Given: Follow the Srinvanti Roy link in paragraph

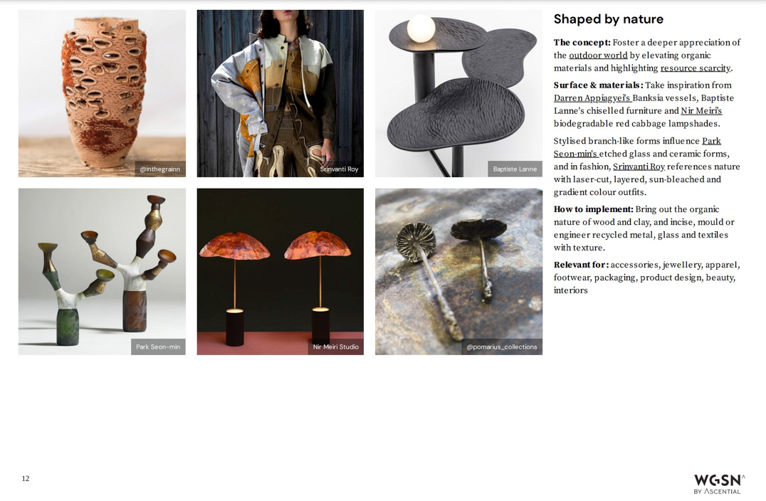Looking at the screenshot, I should pyautogui.click(x=639, y=167).
